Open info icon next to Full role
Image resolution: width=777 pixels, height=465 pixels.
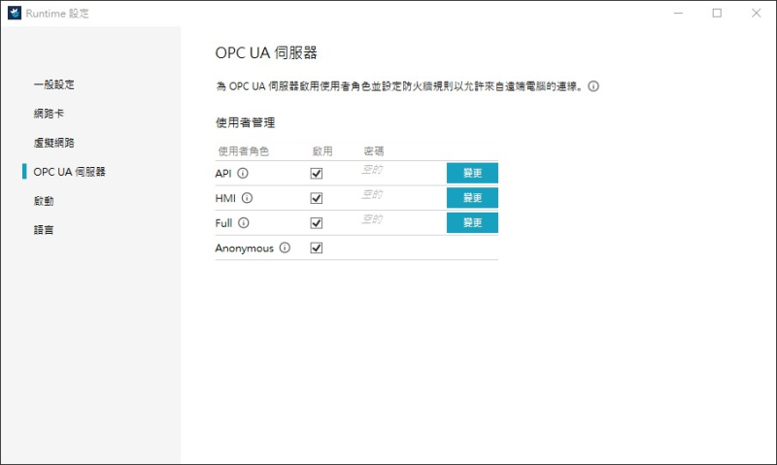244,223
